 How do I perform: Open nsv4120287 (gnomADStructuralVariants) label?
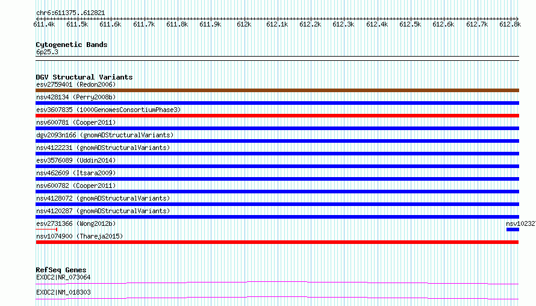click(x=103, y=211)
